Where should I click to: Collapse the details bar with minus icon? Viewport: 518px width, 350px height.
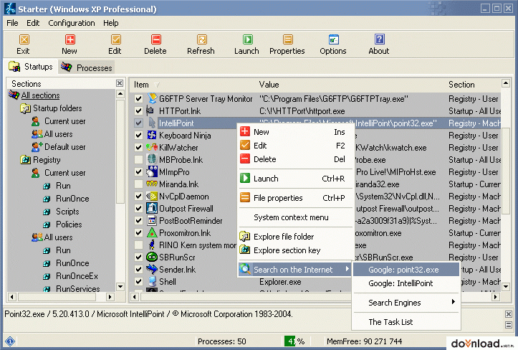click(509, 325)
